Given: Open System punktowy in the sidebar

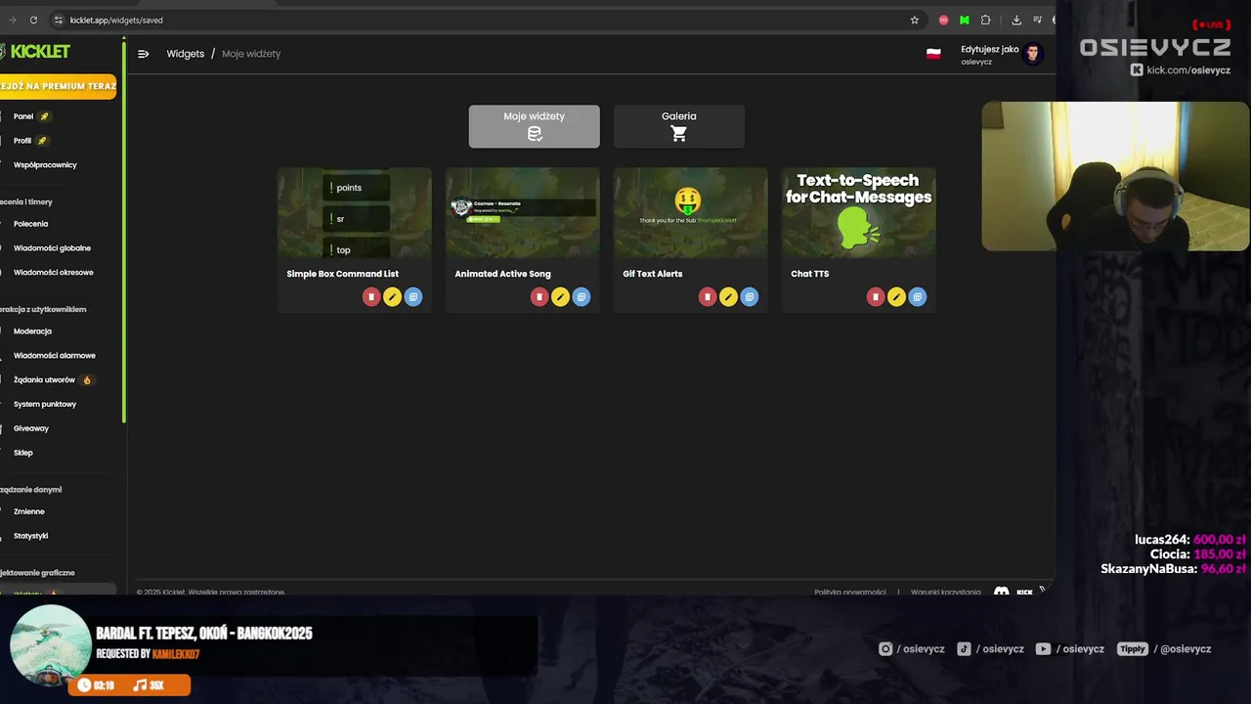Looking at the screenshot, I should click(45, 405).
